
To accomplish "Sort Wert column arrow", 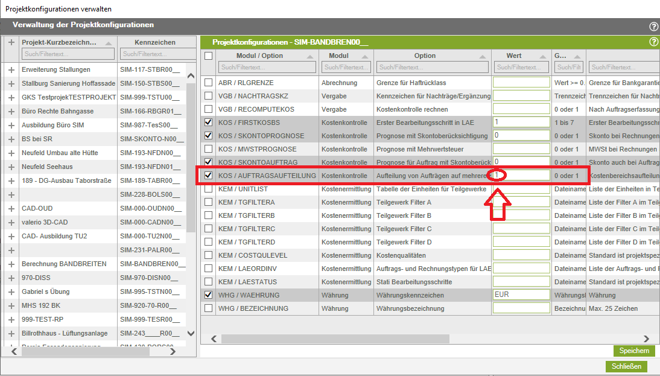I will 543,56.
